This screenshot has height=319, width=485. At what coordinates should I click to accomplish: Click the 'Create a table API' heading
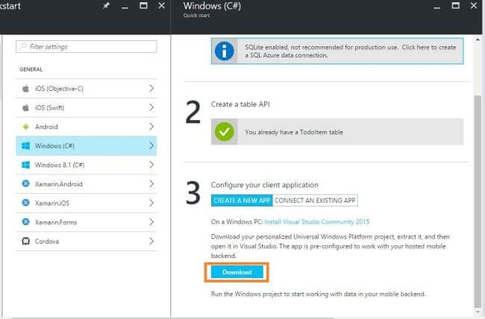click(x=240, y=104)
